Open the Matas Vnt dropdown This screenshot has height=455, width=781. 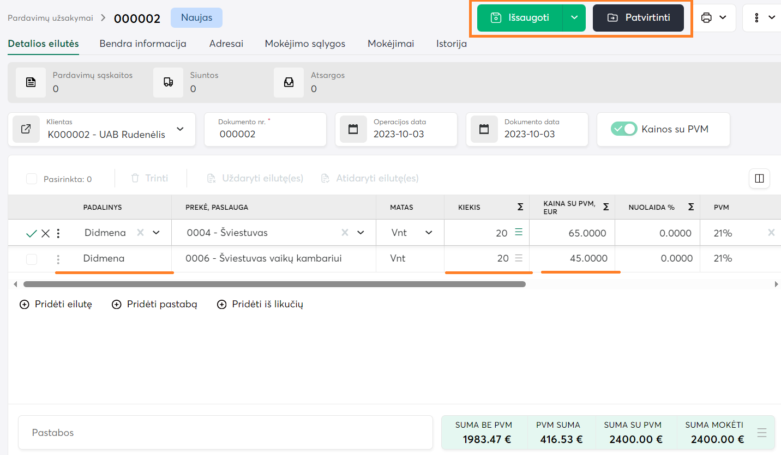(429, 233)
